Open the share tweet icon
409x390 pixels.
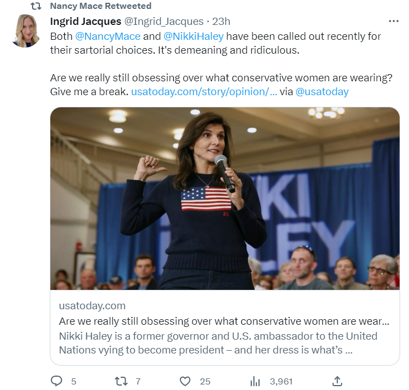(337, 381)
